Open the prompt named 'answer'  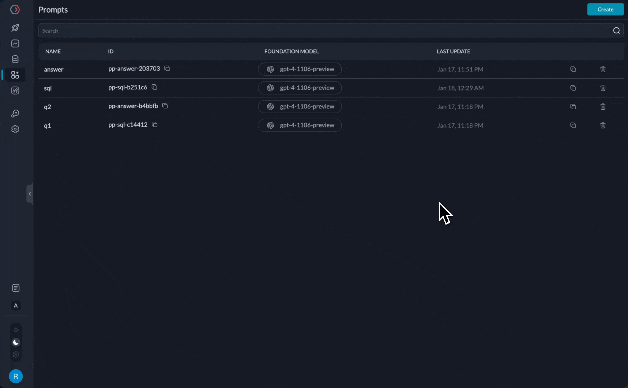[54, 69]
